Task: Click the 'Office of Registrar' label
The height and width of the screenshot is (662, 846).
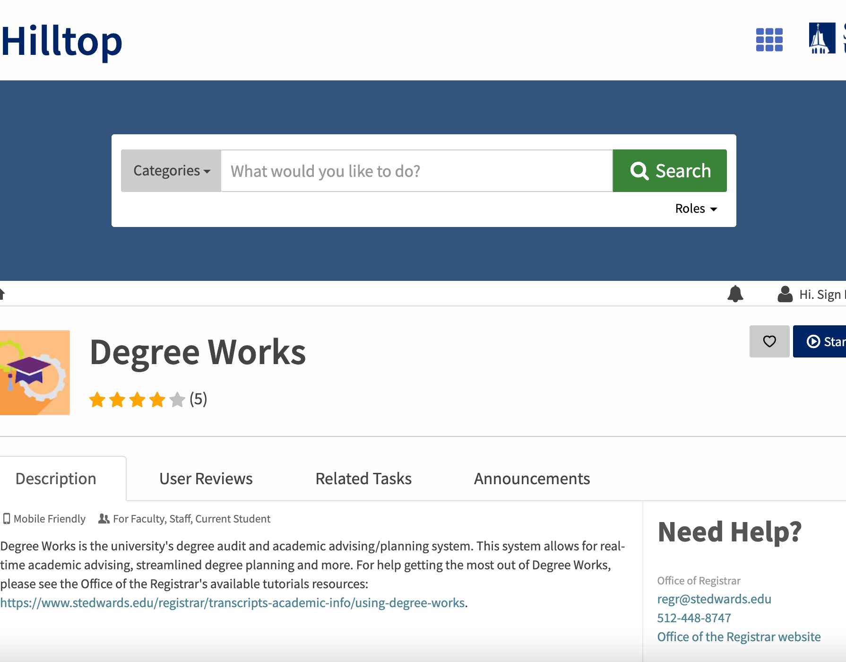Action: click(699, 581)
